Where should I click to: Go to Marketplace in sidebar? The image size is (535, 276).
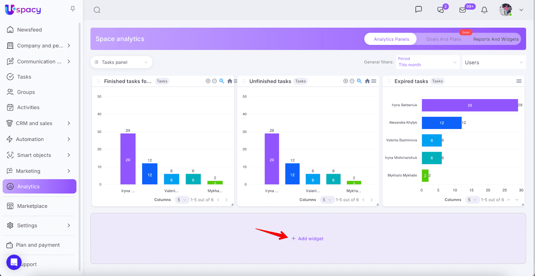32,206
